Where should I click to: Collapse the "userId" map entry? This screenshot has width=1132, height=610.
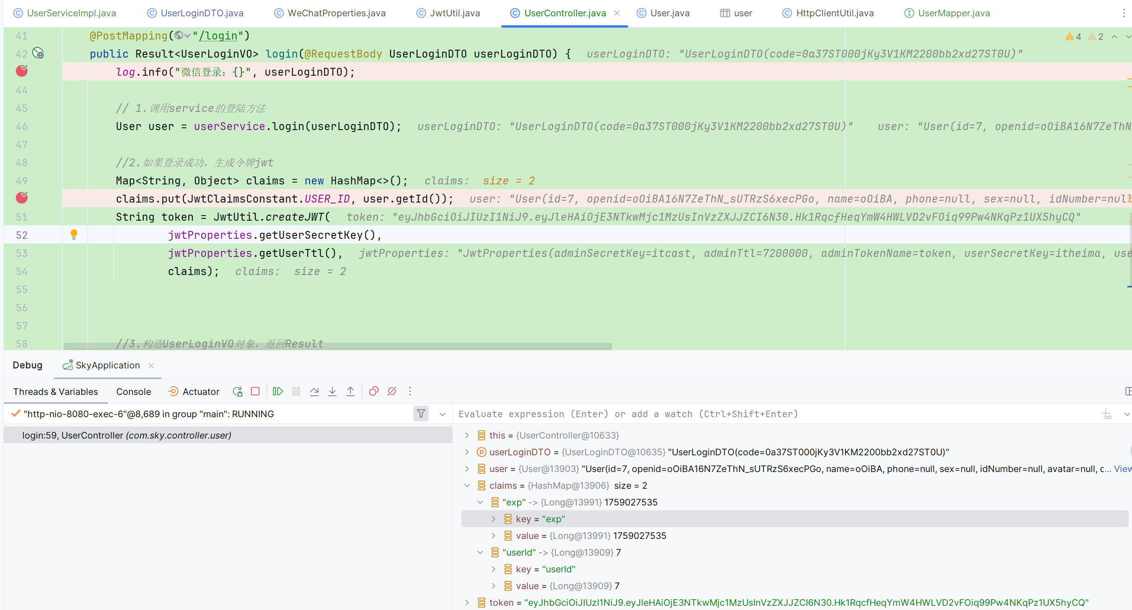coord(480,552)
